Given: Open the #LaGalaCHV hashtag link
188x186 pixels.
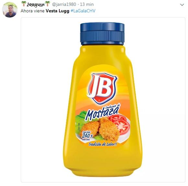Looking at the screenshot, I should coord(83,11).
